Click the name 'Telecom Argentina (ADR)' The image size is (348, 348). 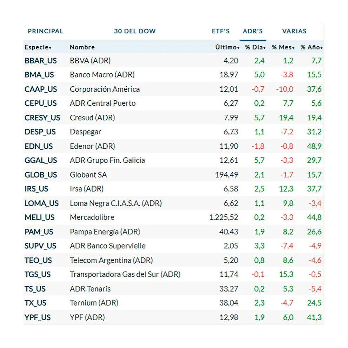tap(112, 260)
